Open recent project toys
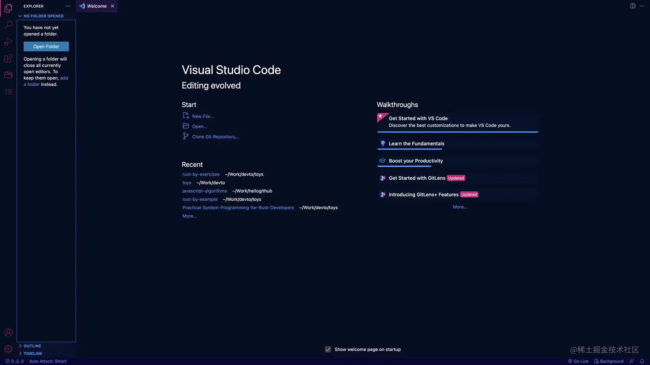 click(187, 183)
